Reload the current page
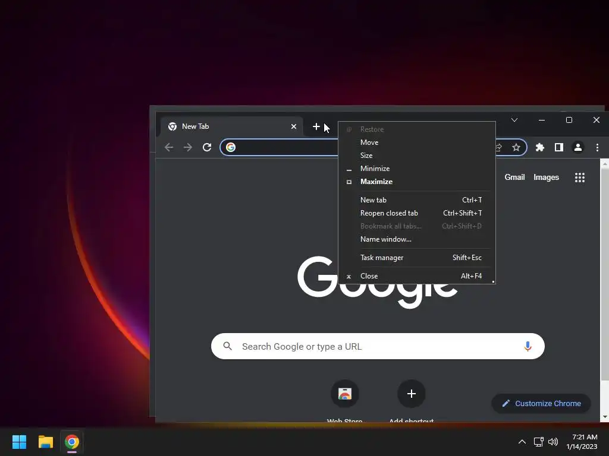The height and width of the screenshot is (456, 609). click(x=207, y=147)
